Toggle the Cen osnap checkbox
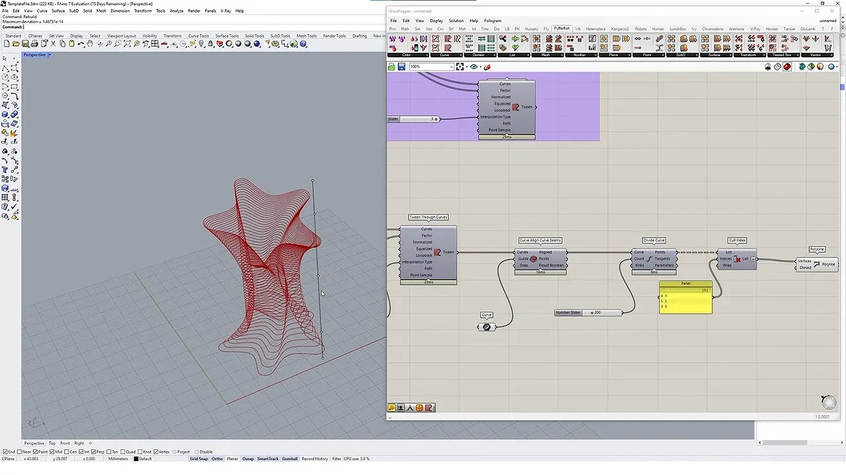The image size is (846, 475). [x=67, y=452]
